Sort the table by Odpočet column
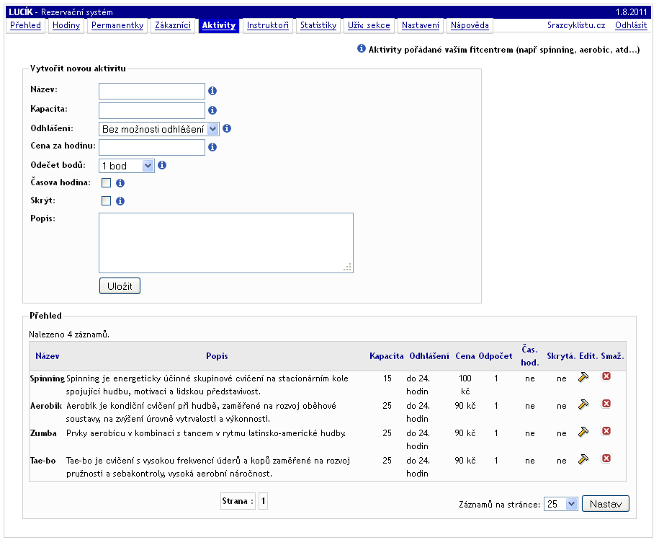The height and width of the screenshot is (545, 659). tap(496, 356)
